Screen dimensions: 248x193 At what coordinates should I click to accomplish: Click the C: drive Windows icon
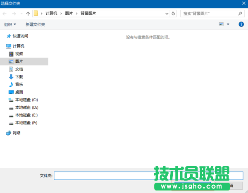(11, 100)
